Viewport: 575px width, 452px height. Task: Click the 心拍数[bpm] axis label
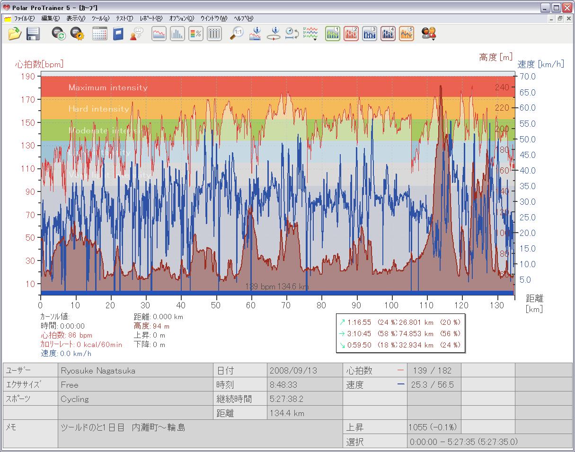(x=39, y=64)
